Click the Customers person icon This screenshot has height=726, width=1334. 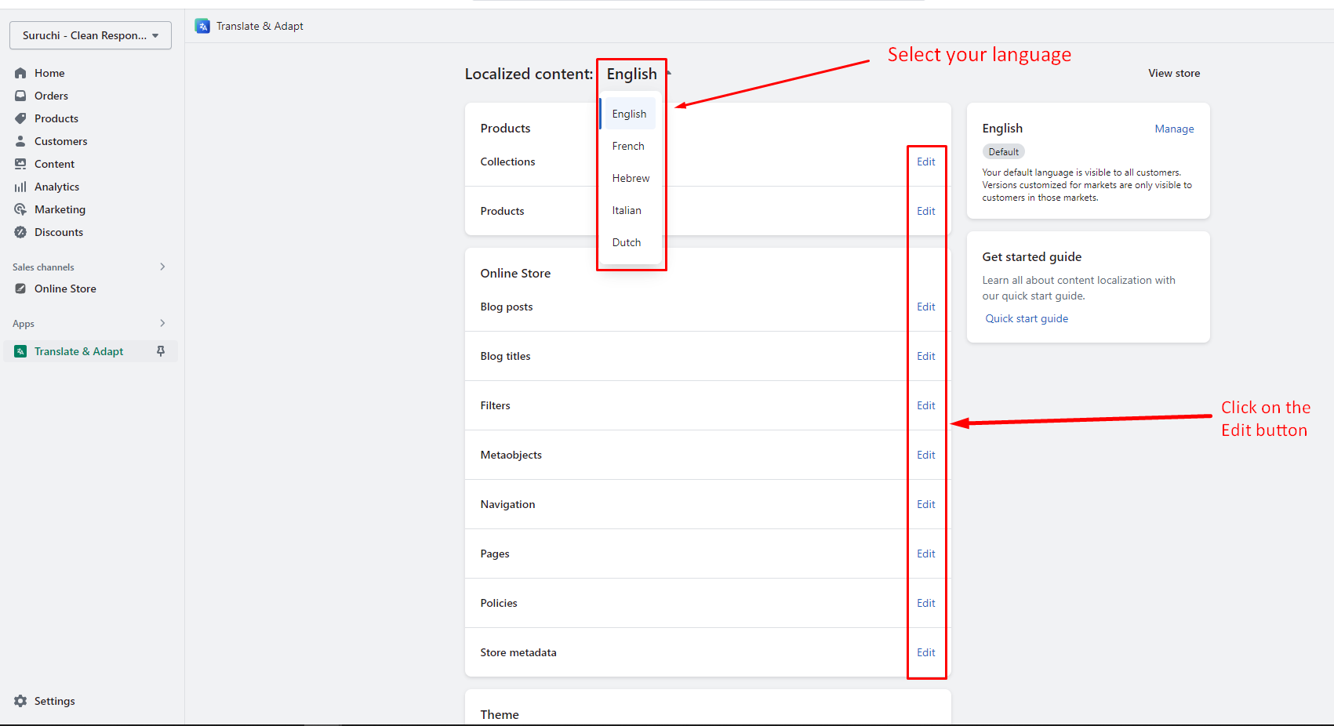(20, 141)
